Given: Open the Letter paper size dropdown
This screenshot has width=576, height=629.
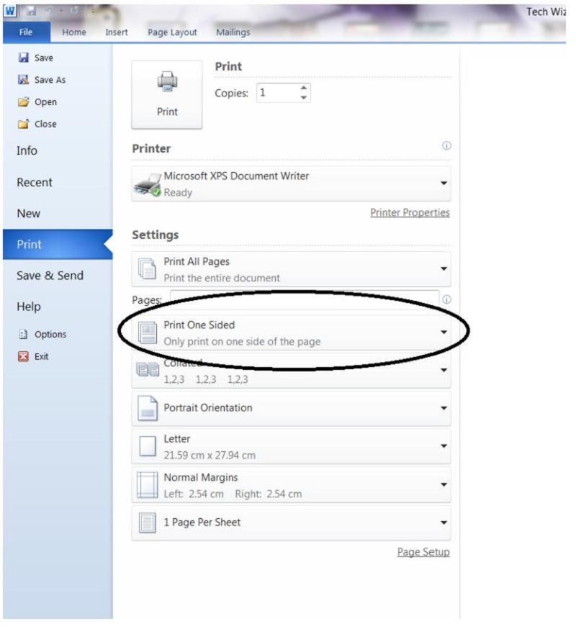Looking at the screenshot, I should (x=291, y=446).
